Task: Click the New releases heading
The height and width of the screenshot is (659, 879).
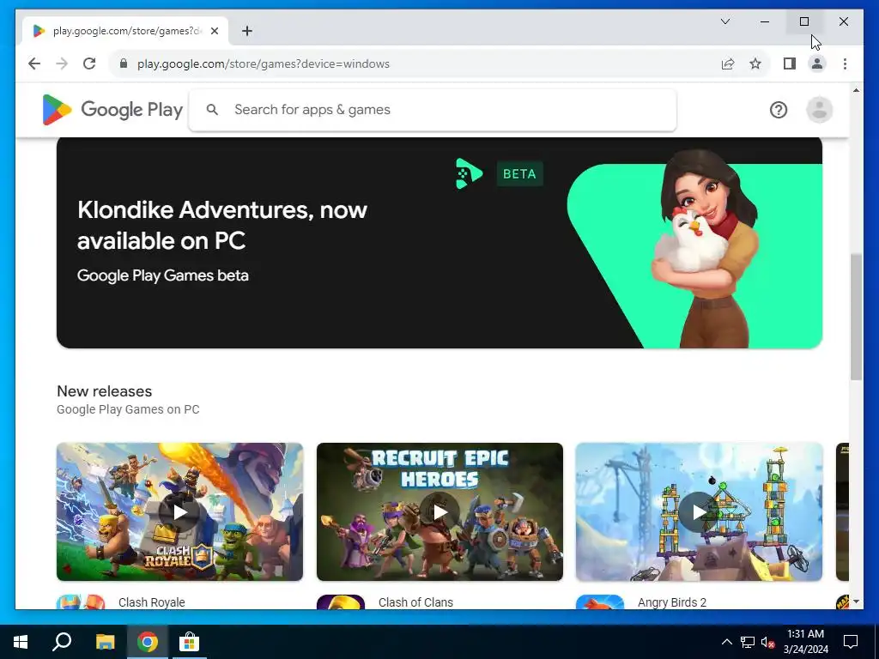Action: [x=104, y=391]
